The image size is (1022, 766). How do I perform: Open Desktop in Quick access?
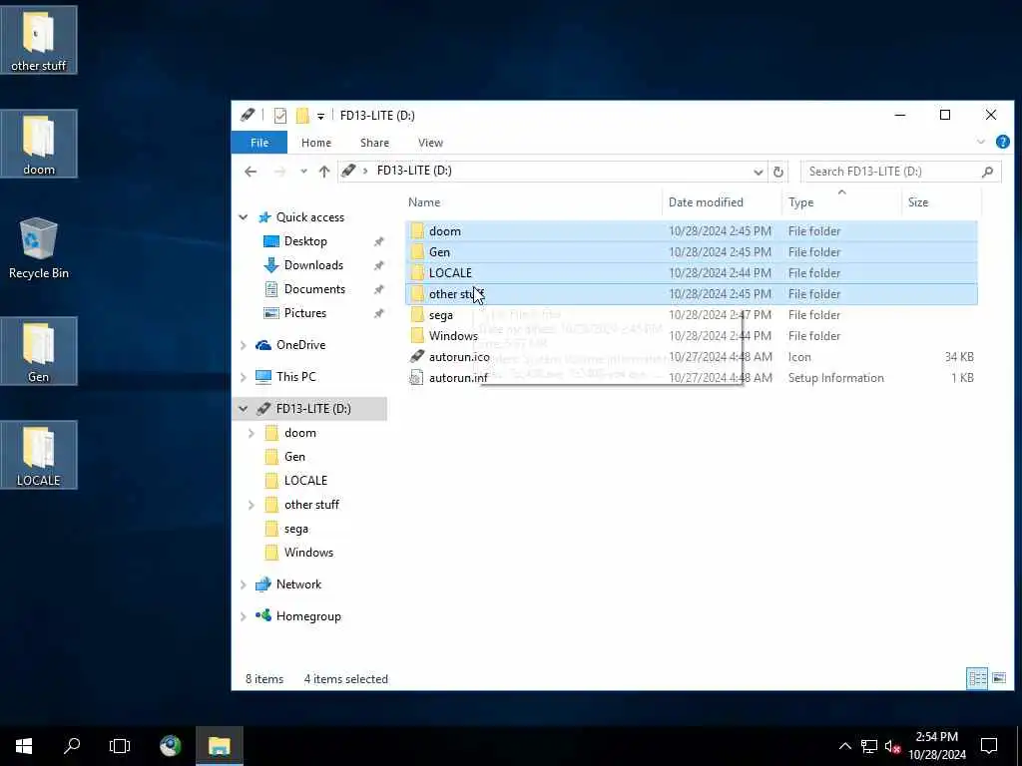(305, 241)
